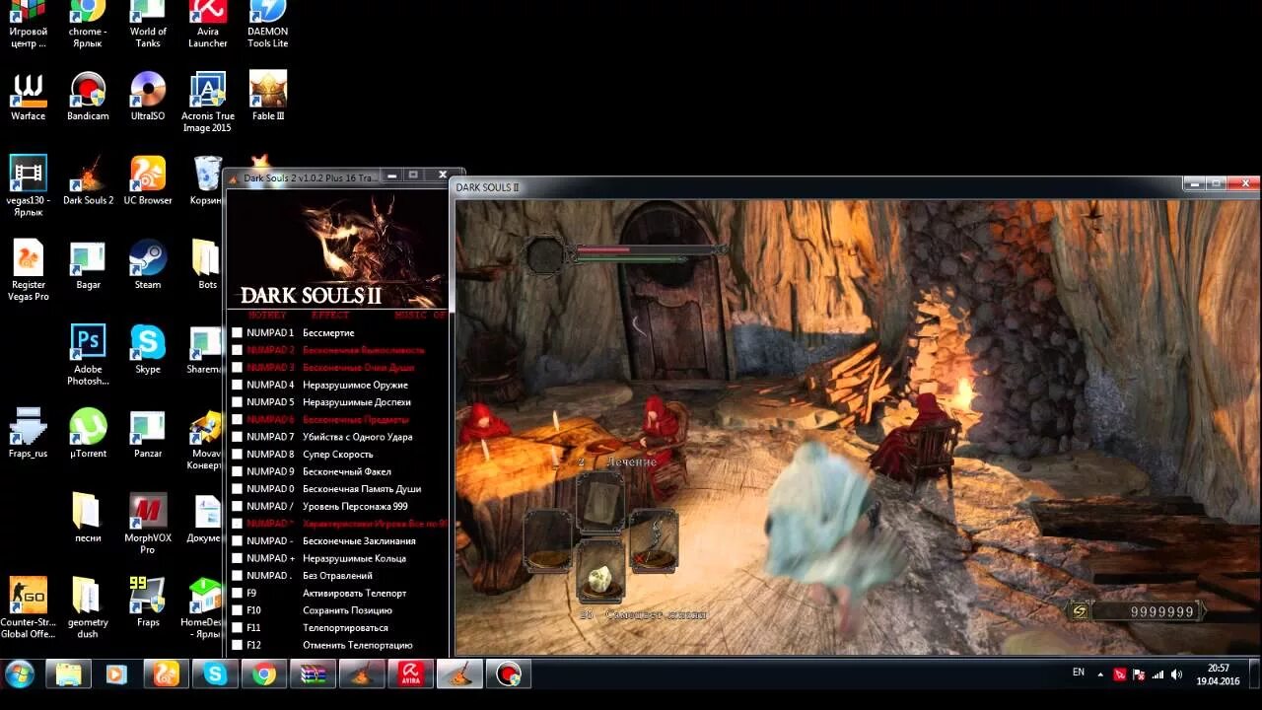This screenshot has width=1262, height=710.
Task: Click the Bandicam desktop icon
Action: (88, 96)
